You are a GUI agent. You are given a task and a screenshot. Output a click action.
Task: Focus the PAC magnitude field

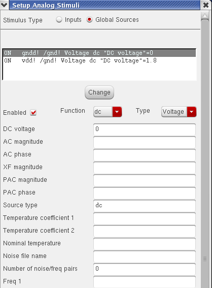(145, 180)
